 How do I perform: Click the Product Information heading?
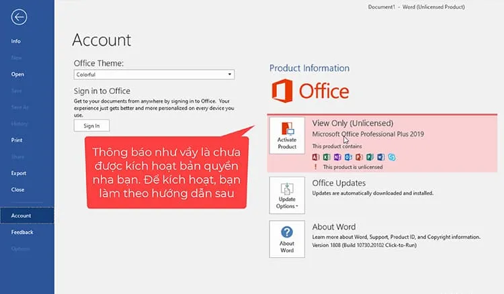coord(309,68)
